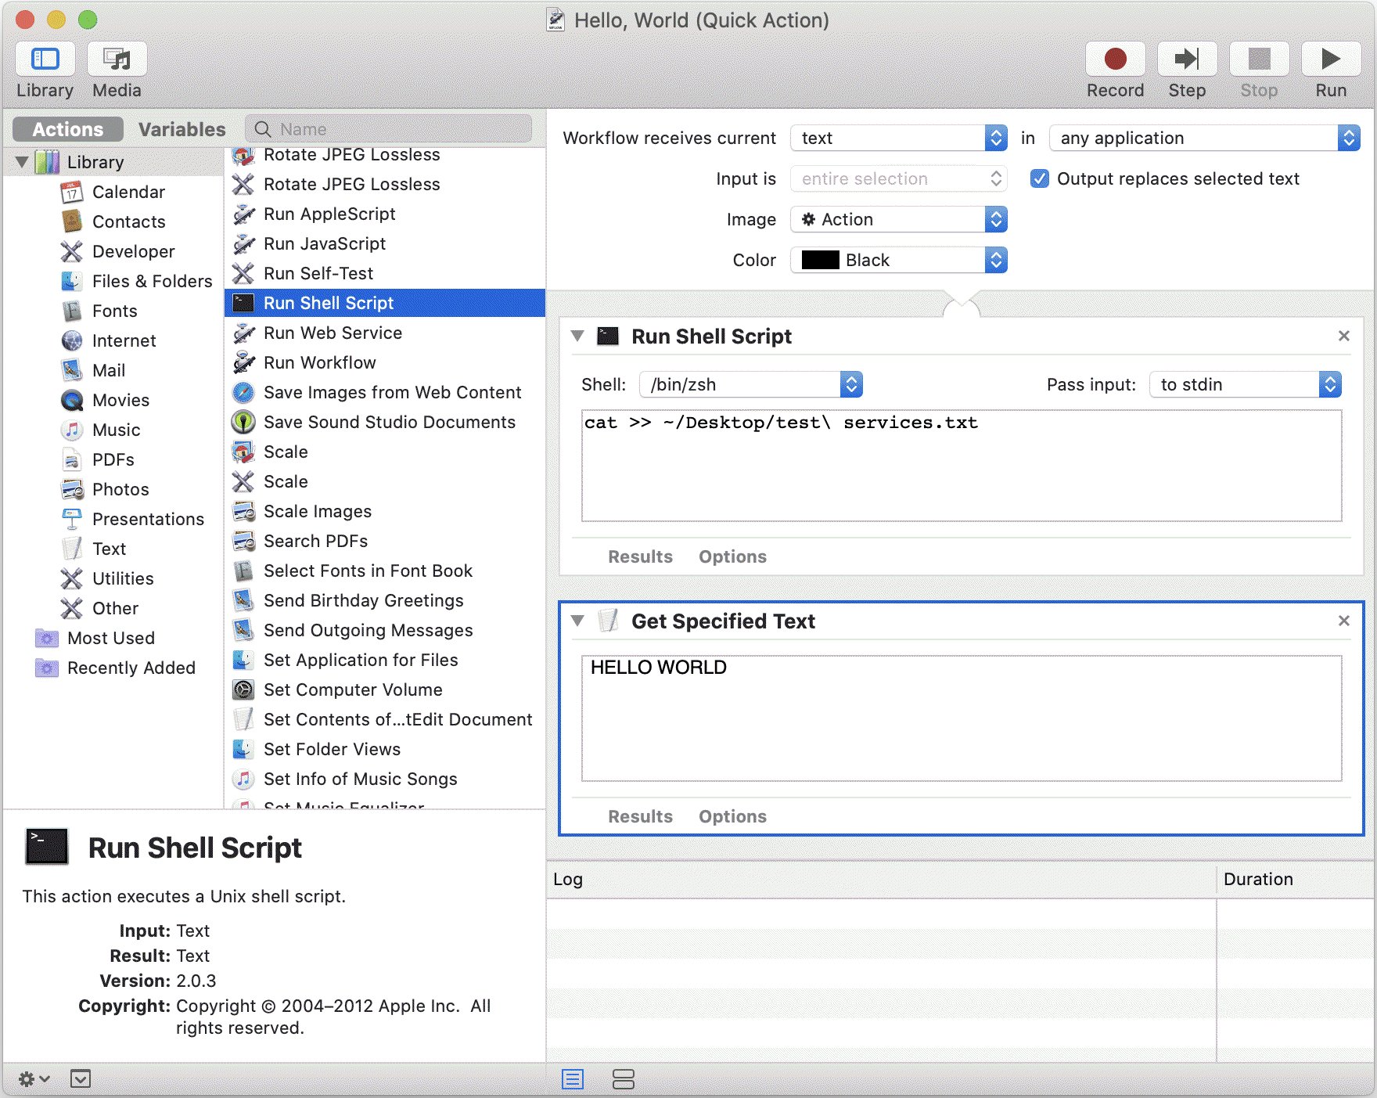This screenshot has height=1098, width=1377.
Task: Show the log view icon
Action: (x=573, y=1079)
